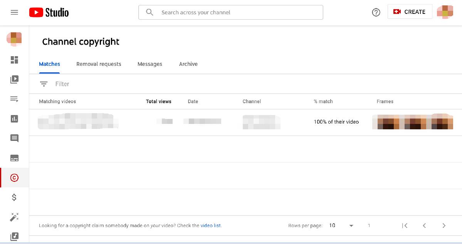Screen dimensions: 462x244
Task: Open Customization with the wand icon
Action: pyautogui.click(x=14, y=217)
